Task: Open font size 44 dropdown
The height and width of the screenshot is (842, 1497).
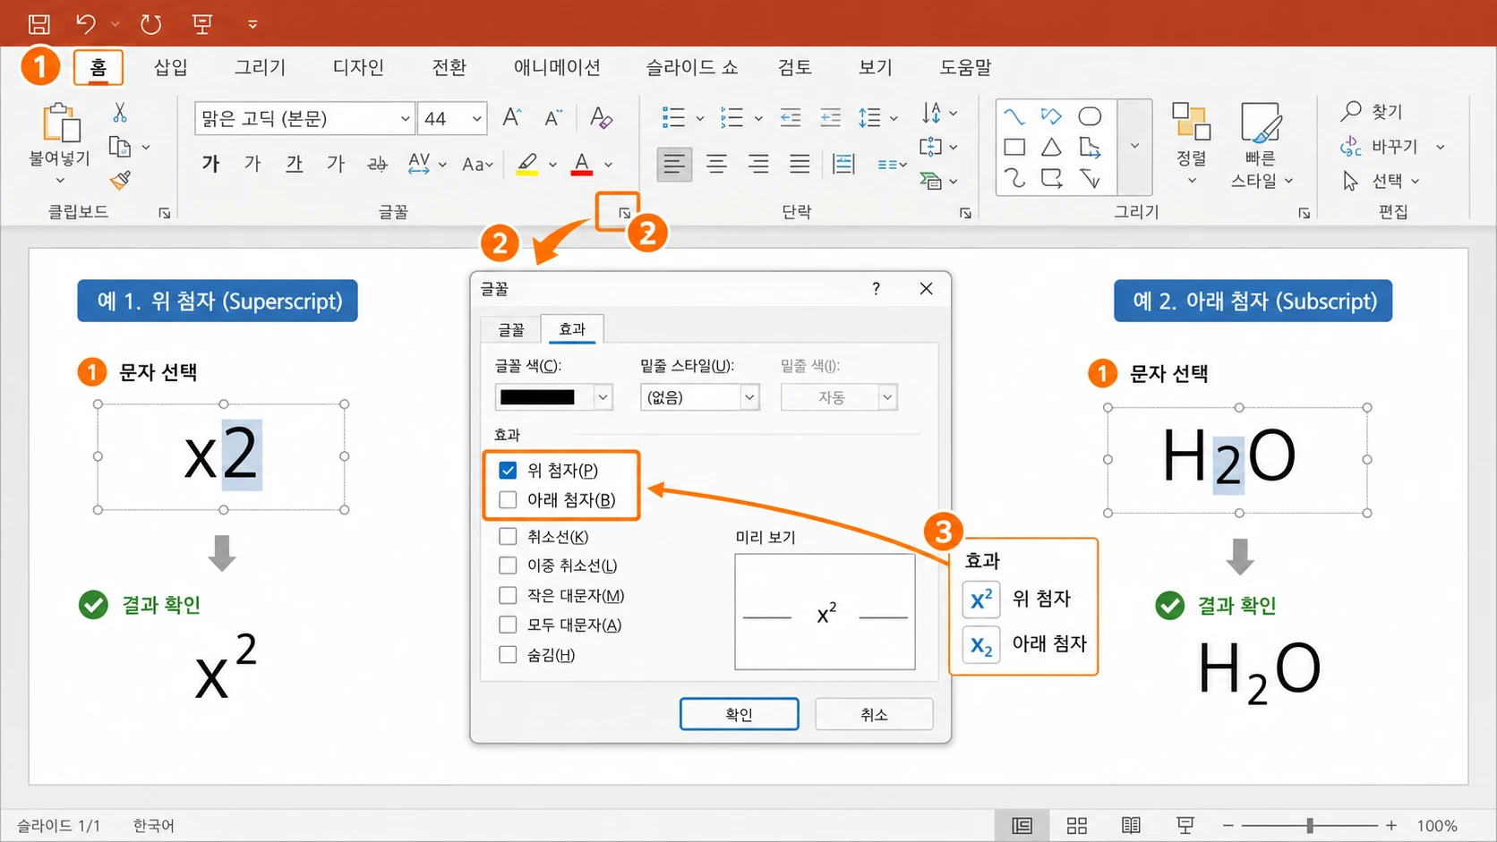Action: point(476,118)
